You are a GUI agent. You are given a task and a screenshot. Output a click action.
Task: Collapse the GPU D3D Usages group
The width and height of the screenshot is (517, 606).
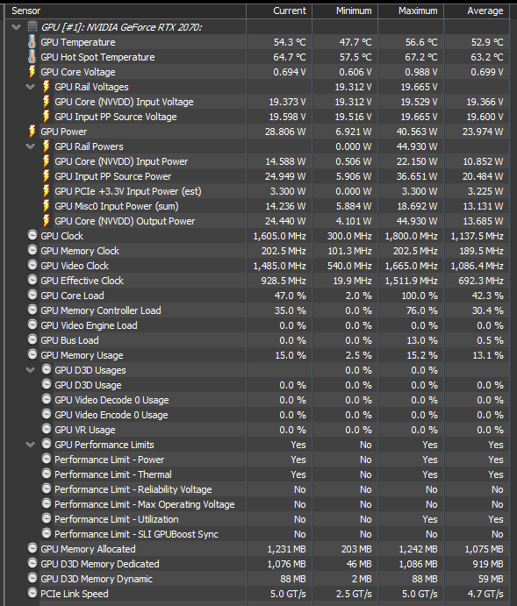click(x=30, y=370)
